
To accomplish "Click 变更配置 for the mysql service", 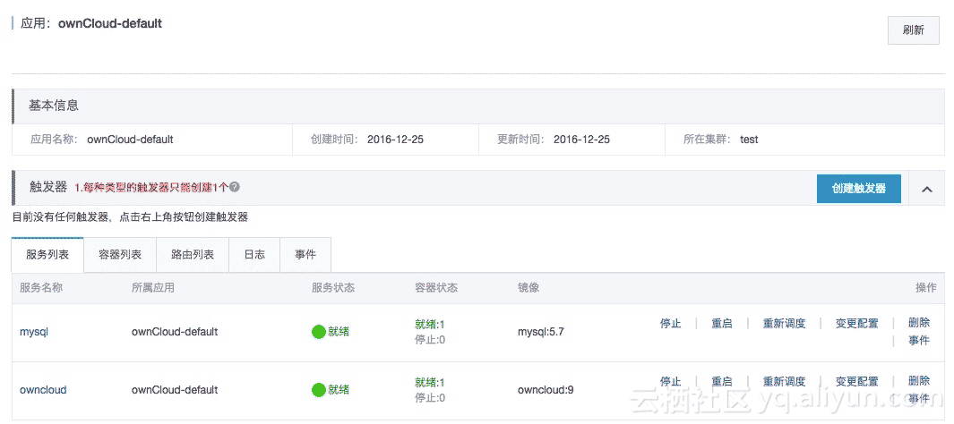I will point(857,323).
